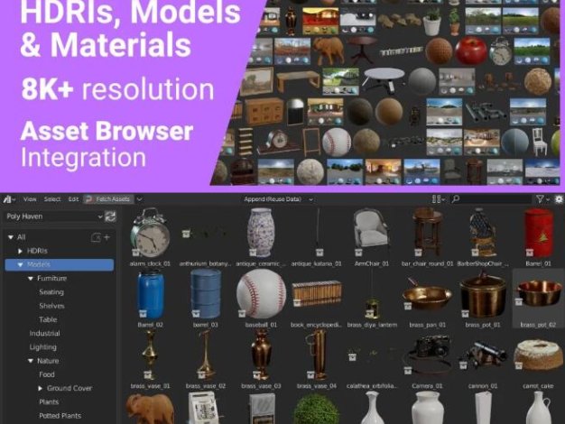
Task: Select the Models catalog row
Action: point(60,265)
